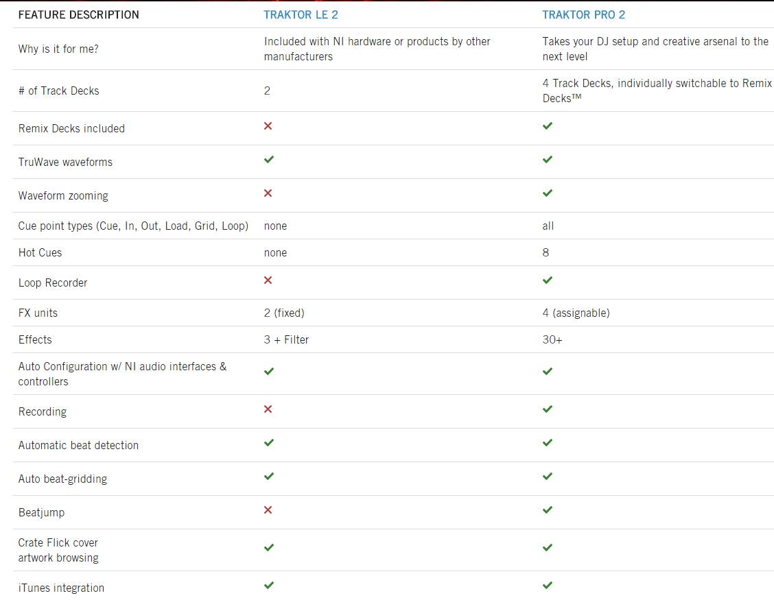Click the Auto beat-gridding checkmark under LE 2
Viewport: 774px width, 600px height.
[x=269, y=477]
